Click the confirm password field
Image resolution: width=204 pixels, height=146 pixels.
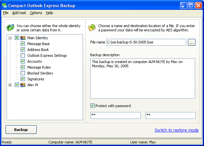(171, 115)
